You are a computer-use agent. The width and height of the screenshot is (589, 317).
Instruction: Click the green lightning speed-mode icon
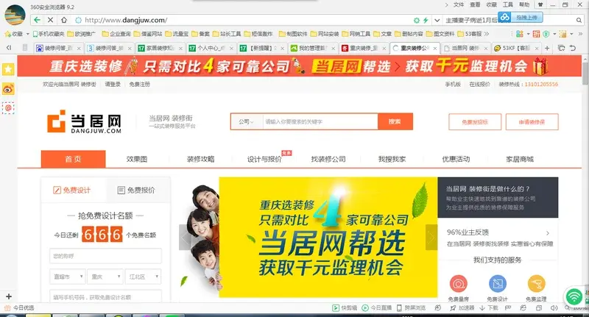426,21
